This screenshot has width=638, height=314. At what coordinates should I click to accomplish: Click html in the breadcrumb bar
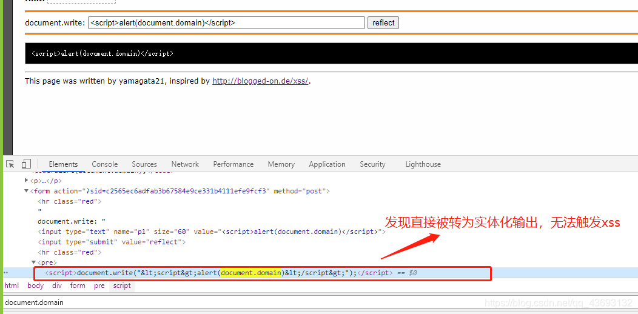12,286
